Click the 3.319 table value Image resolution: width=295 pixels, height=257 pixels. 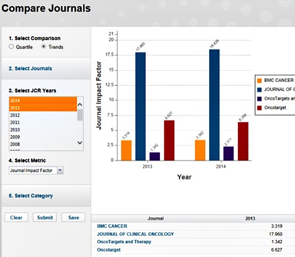[277, 226]
